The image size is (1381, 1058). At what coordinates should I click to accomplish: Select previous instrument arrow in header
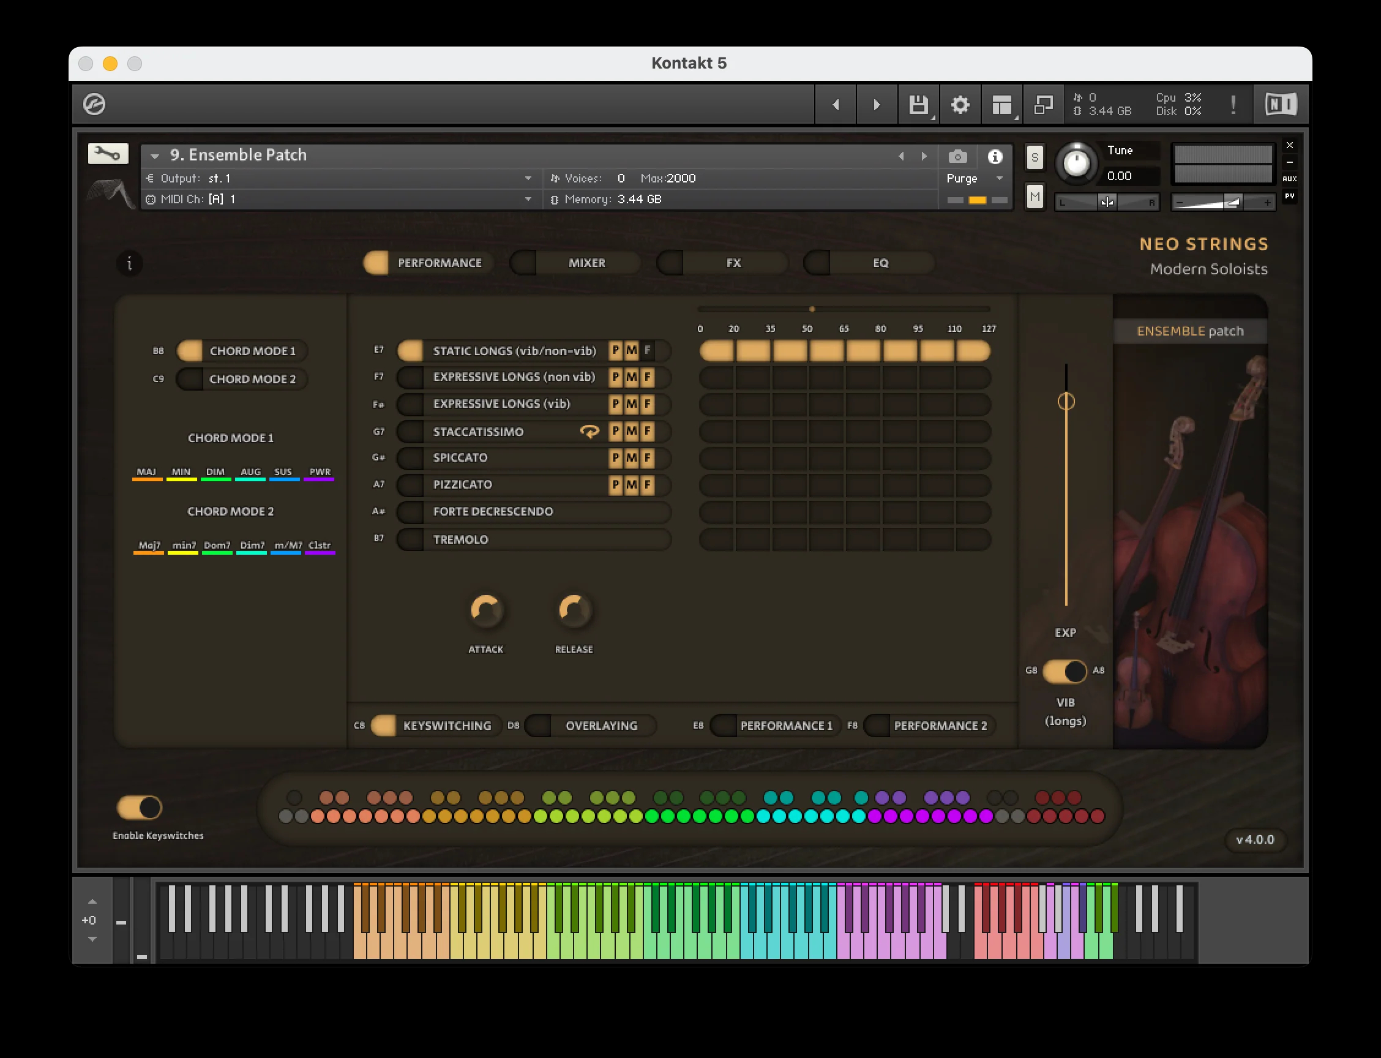tap(901, 156)
